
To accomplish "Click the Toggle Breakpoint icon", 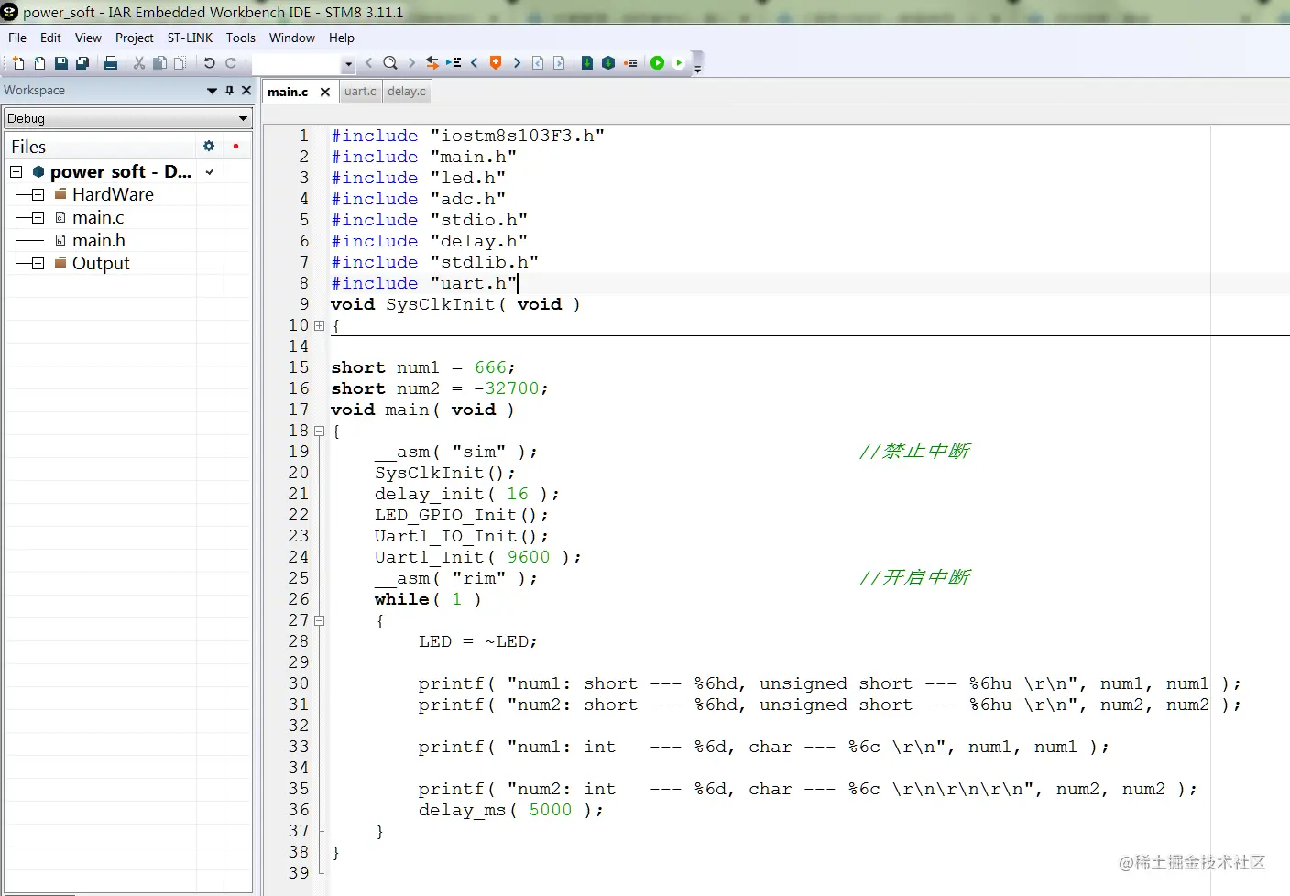I will pos(630,63).
